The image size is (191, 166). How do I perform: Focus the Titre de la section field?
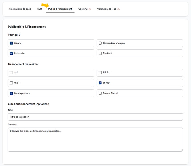[x=95, y=117]
